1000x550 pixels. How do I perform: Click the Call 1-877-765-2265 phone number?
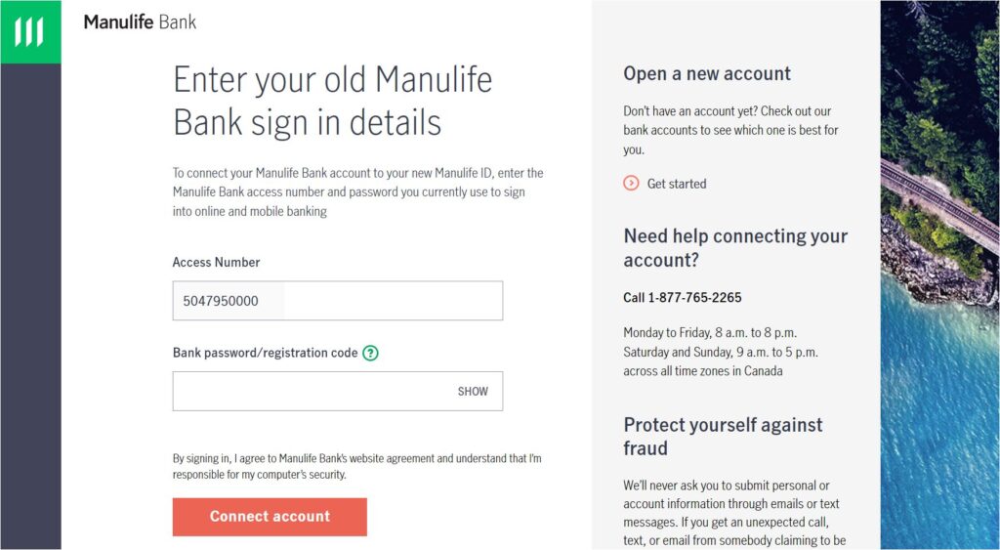point(683,297)
